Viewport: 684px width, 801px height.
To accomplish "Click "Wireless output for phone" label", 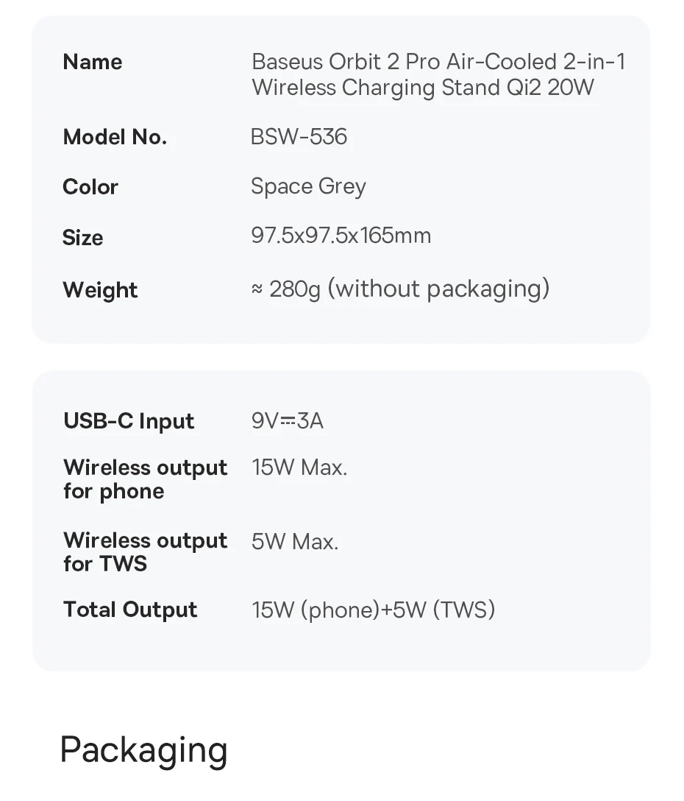I will pos(145,479).
